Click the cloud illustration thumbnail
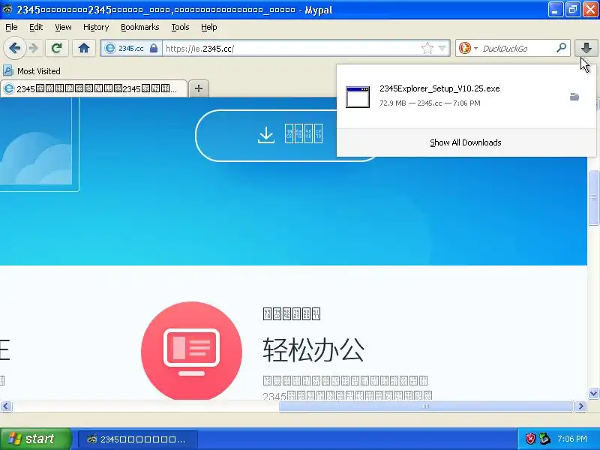 pos(36,141)
